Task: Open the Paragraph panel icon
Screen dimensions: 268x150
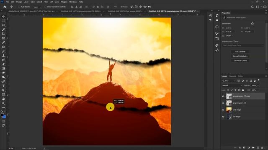Action: point(210,20)
